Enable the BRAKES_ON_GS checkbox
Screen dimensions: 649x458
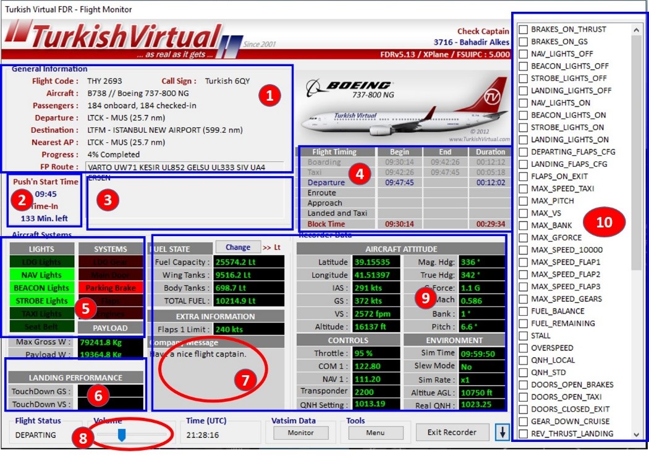(x=524, y=42)
